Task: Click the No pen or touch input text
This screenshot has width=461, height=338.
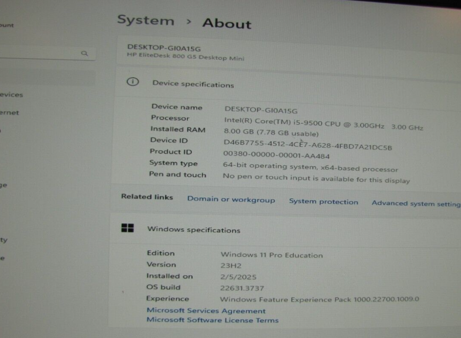Action: click(x=316, y=178)
